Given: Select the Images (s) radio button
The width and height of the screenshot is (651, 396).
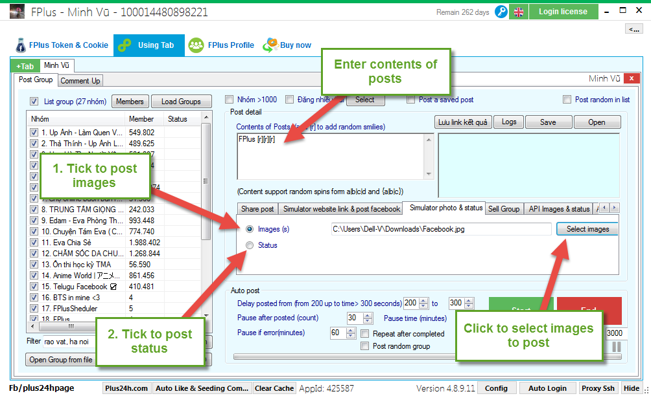Looking at the screenshot, I should click(x=250, y=229).
